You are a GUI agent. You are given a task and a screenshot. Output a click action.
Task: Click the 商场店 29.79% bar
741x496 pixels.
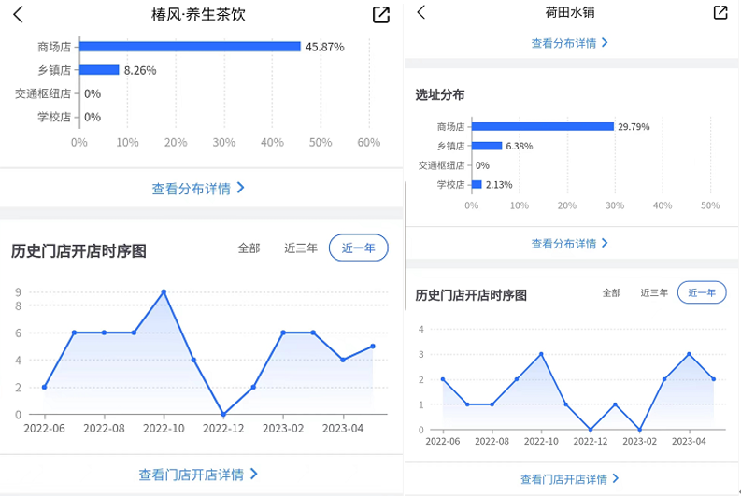[542, 127]
